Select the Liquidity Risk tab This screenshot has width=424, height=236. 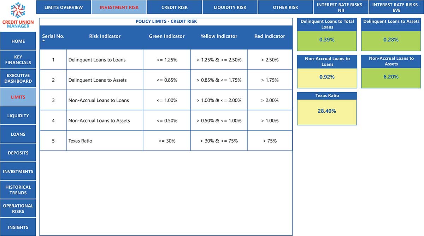coord(230,7)
